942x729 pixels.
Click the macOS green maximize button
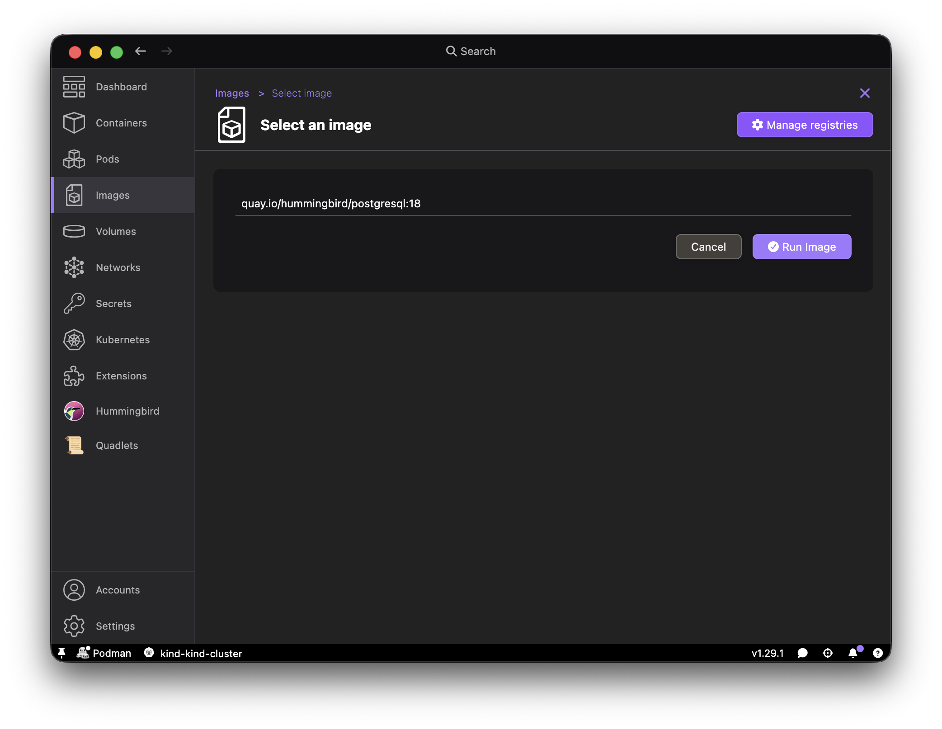click(x=117, y=52)
